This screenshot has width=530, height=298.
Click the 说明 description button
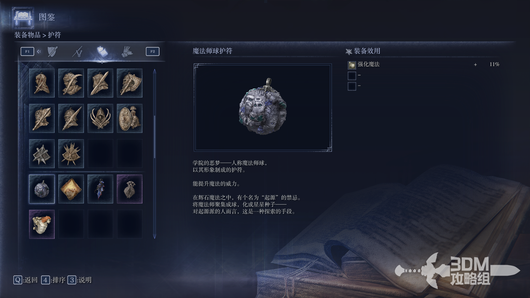[x=79, y=280]
